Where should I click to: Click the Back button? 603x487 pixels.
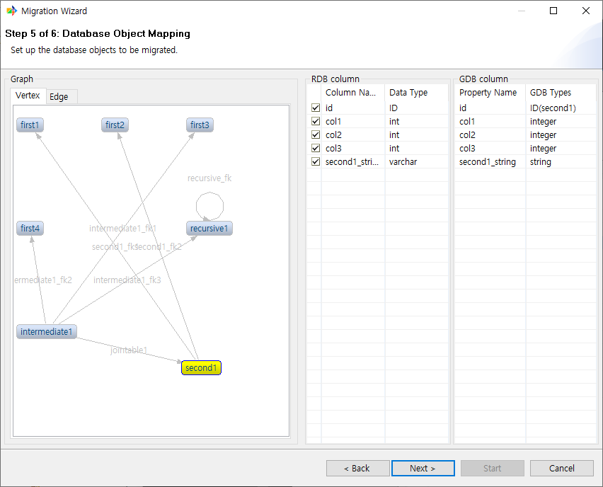(x=357, y=468)
